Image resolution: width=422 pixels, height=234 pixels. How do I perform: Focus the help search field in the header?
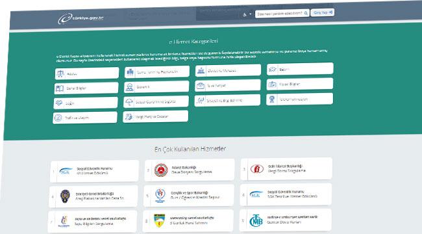[282, 13]
